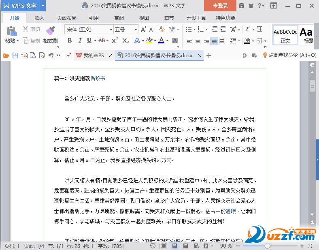Switch to outline view in status bar
Screen dimensions: 319x250
coord(185,246)
